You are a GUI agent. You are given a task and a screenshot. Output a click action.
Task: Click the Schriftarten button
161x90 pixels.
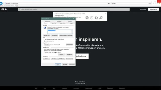[62, 59]
